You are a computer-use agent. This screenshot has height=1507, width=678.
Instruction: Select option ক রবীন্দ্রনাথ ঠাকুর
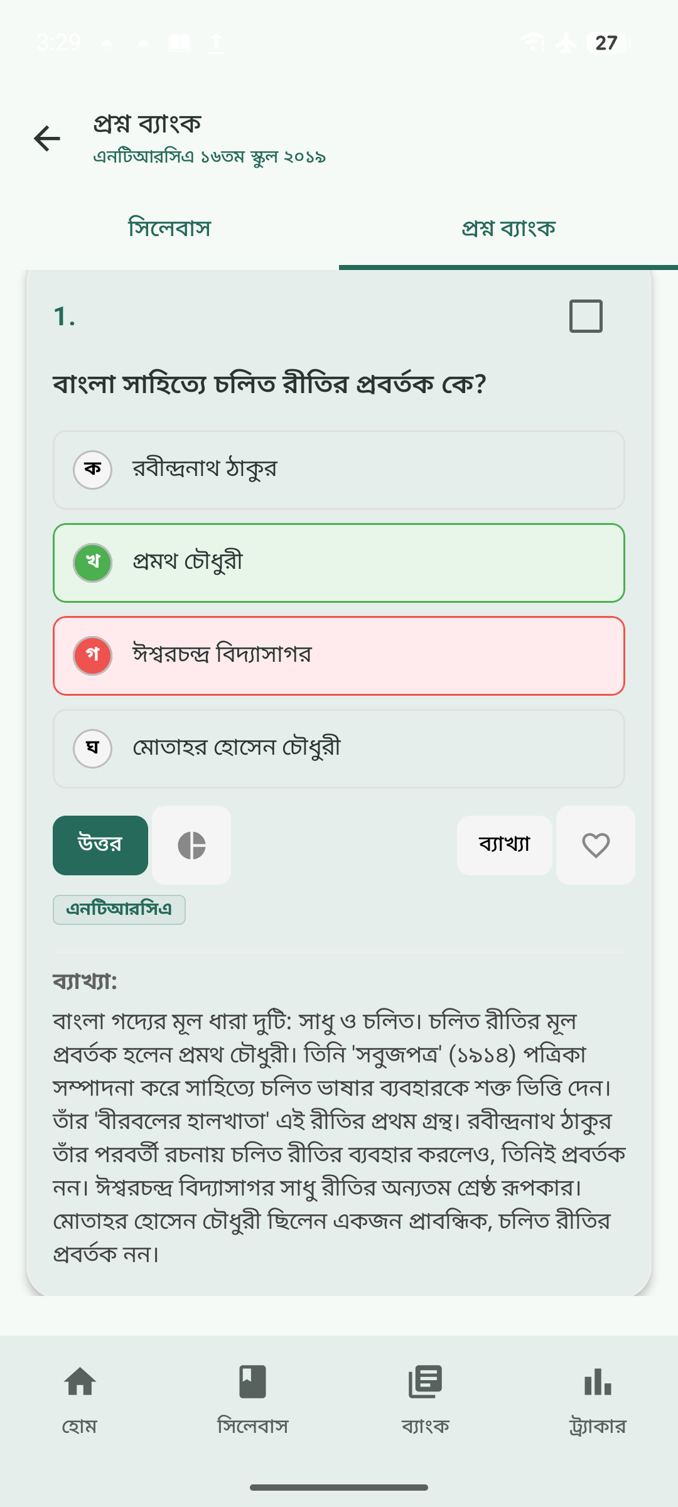tap(339, 470)
